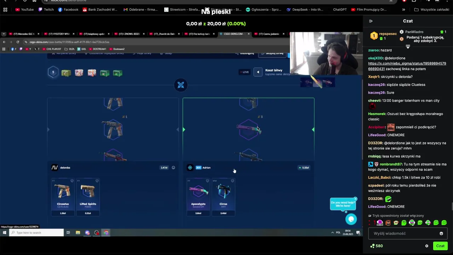
Task: Open the Twitch bookmark
Action: point(46,10)
